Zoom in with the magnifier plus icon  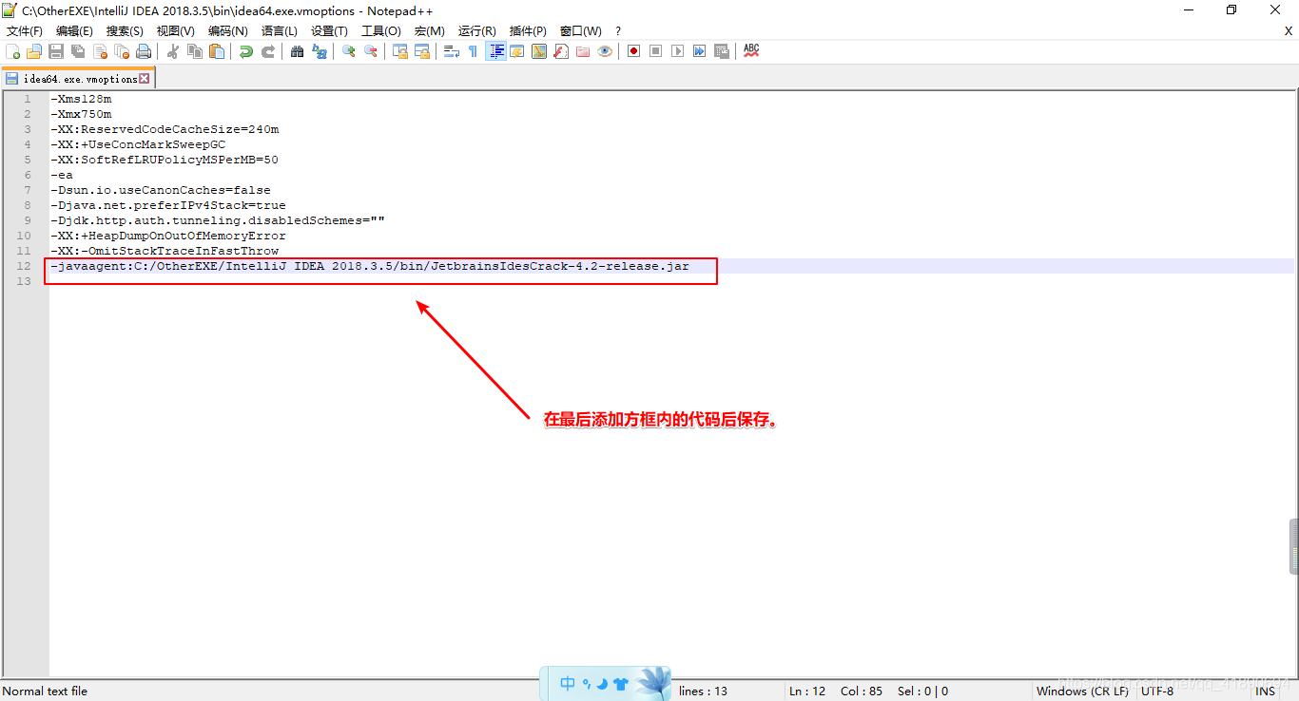(349, 51)
